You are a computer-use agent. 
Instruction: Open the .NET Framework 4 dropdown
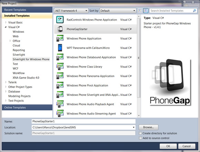point(71,11)
